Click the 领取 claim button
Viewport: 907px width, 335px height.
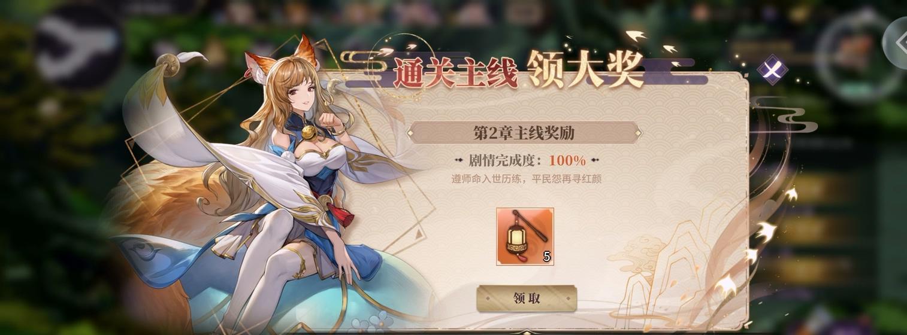coord(527,299)
